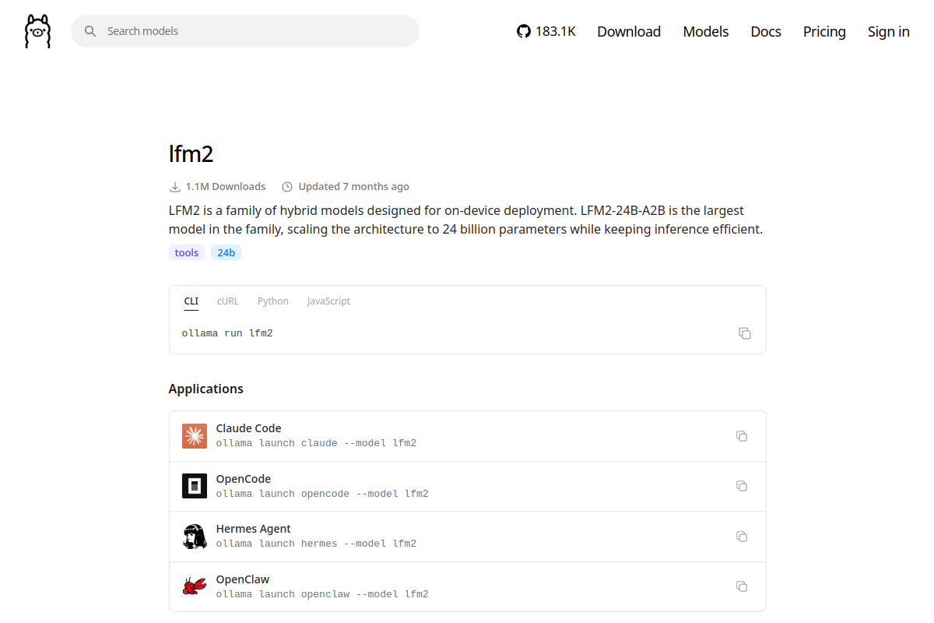
Task: Click the Hermes Agent application name
Action: pos(254,529)
